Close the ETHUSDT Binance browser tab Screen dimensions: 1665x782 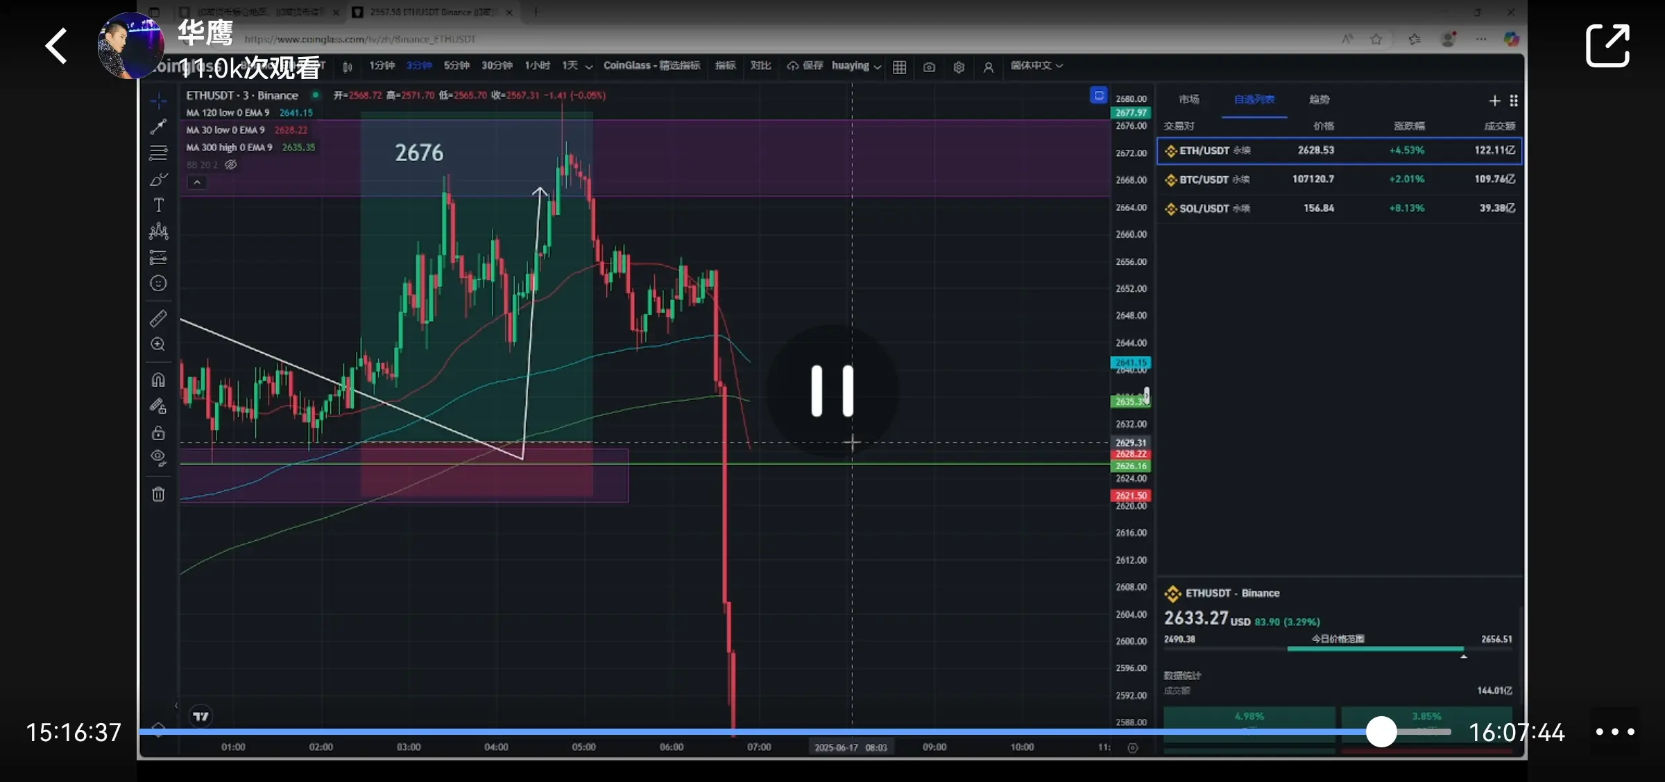pos(509,12)
